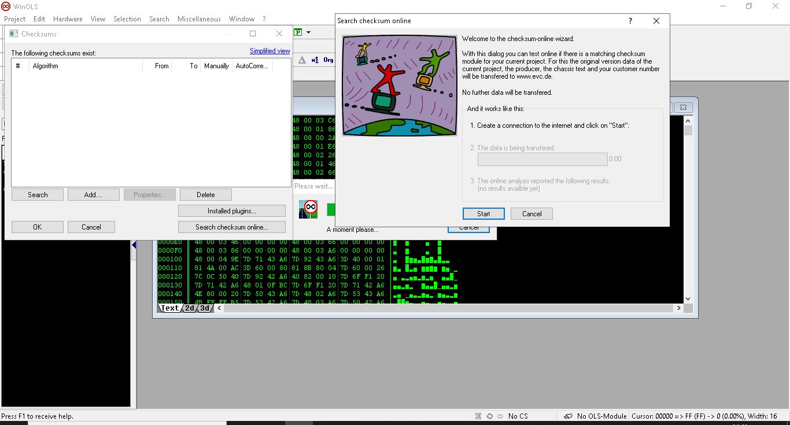Collapse side panel with blue arrow
The width and height of the screenshot is (790, 425).
(134, 245)
